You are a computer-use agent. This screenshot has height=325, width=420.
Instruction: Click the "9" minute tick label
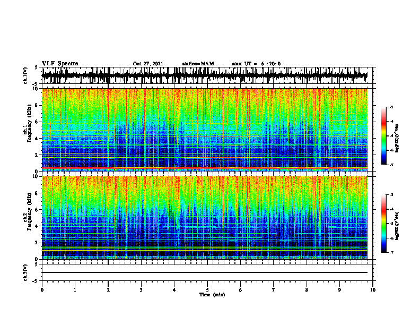tap(339, 290)
